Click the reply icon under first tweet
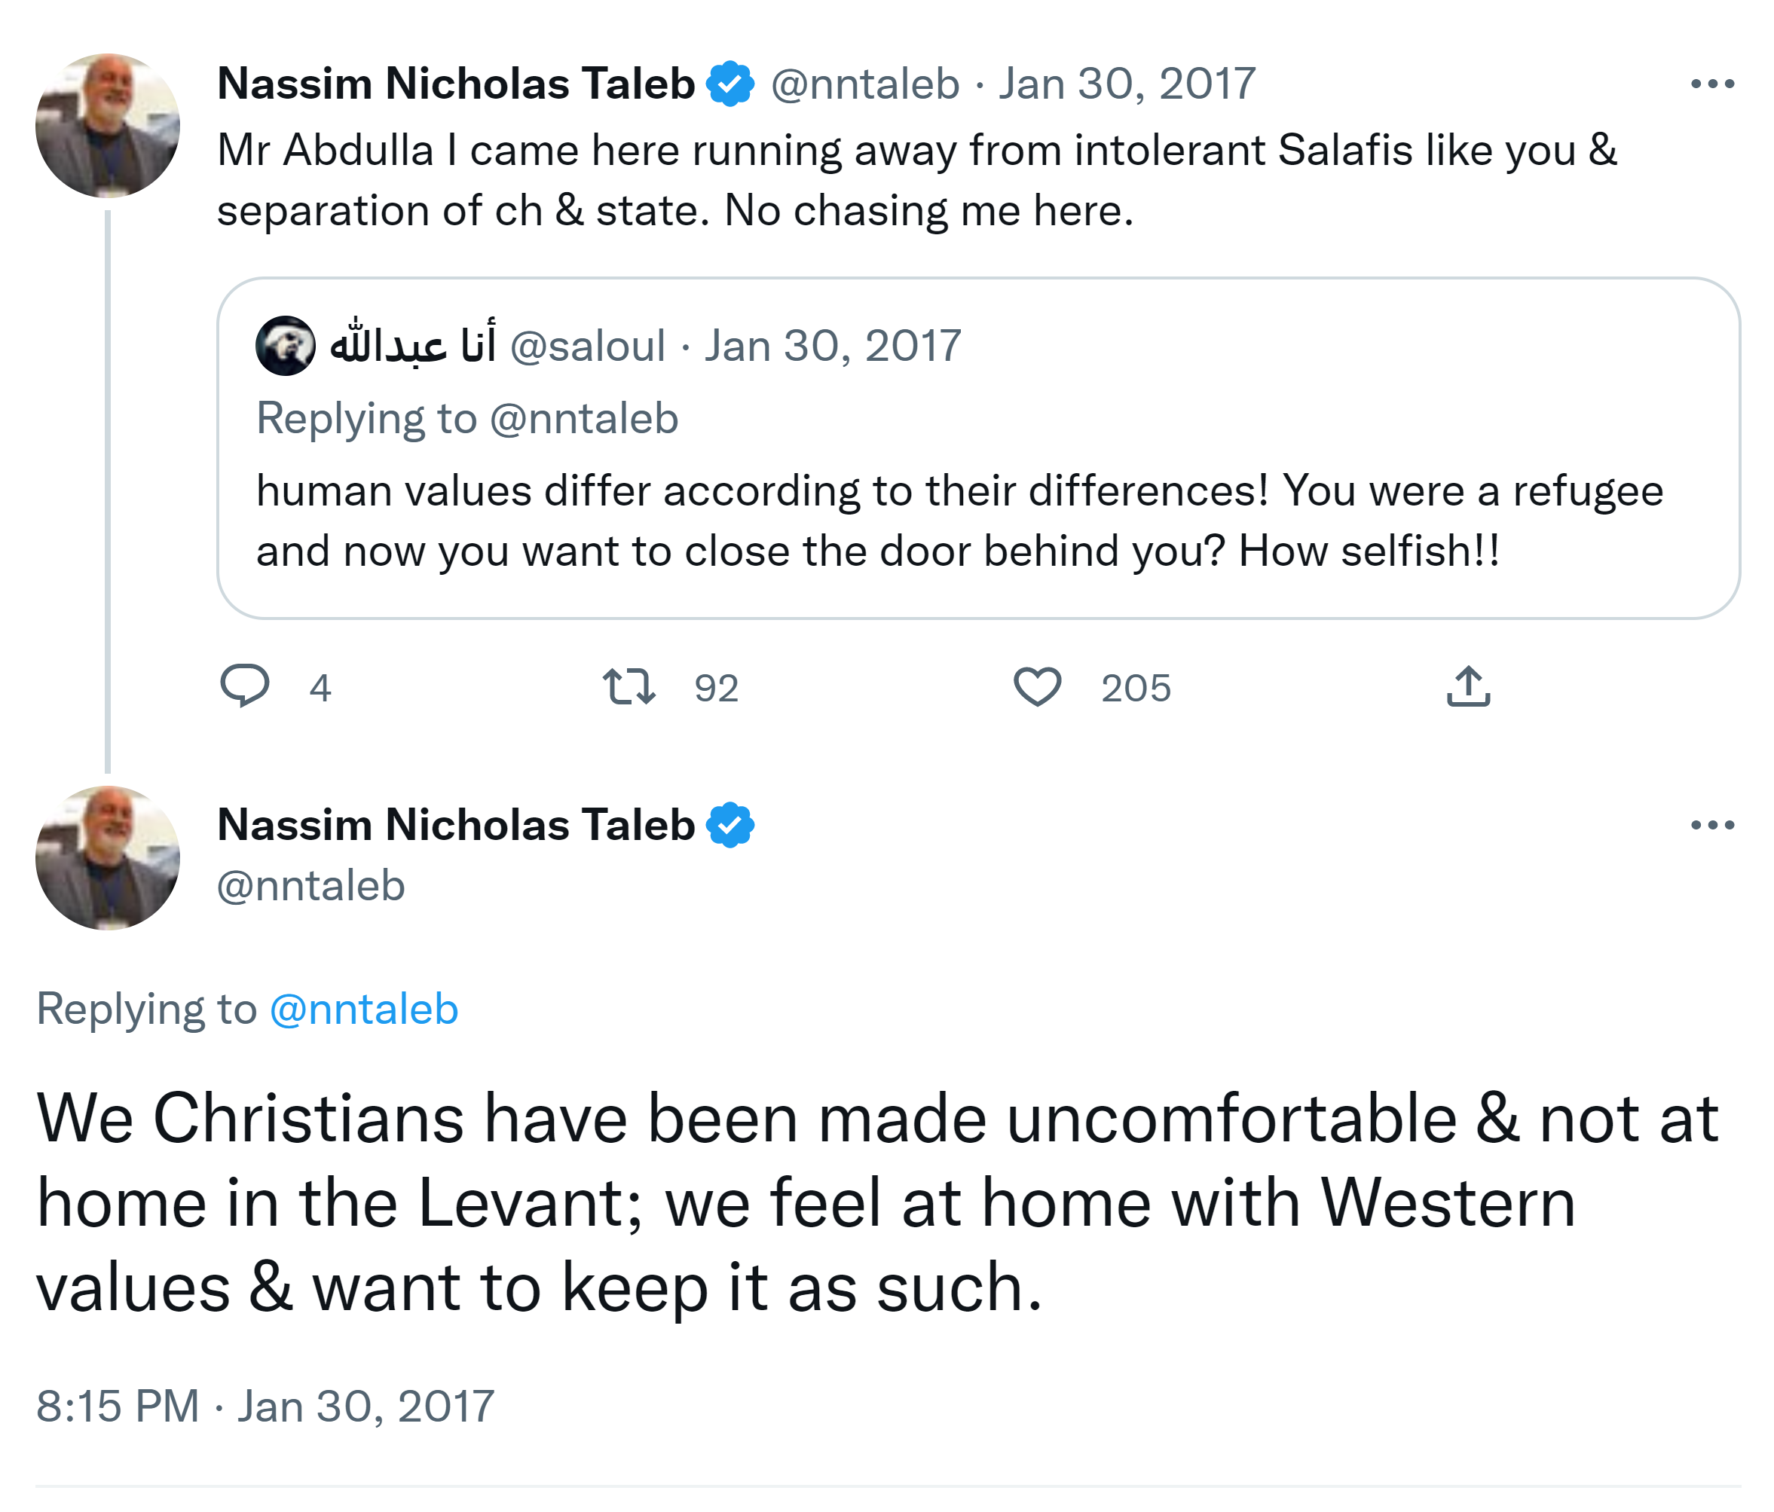Image resolution: width=1774 pixels, height=1512 pixels. point(245,686)
